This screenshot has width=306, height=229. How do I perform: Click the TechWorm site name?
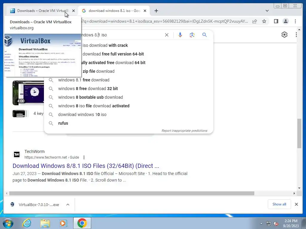(x=35, y=151)
